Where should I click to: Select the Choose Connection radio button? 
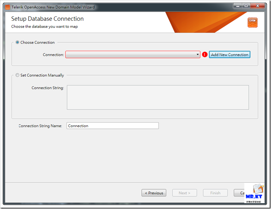click(x=17, y=42)
